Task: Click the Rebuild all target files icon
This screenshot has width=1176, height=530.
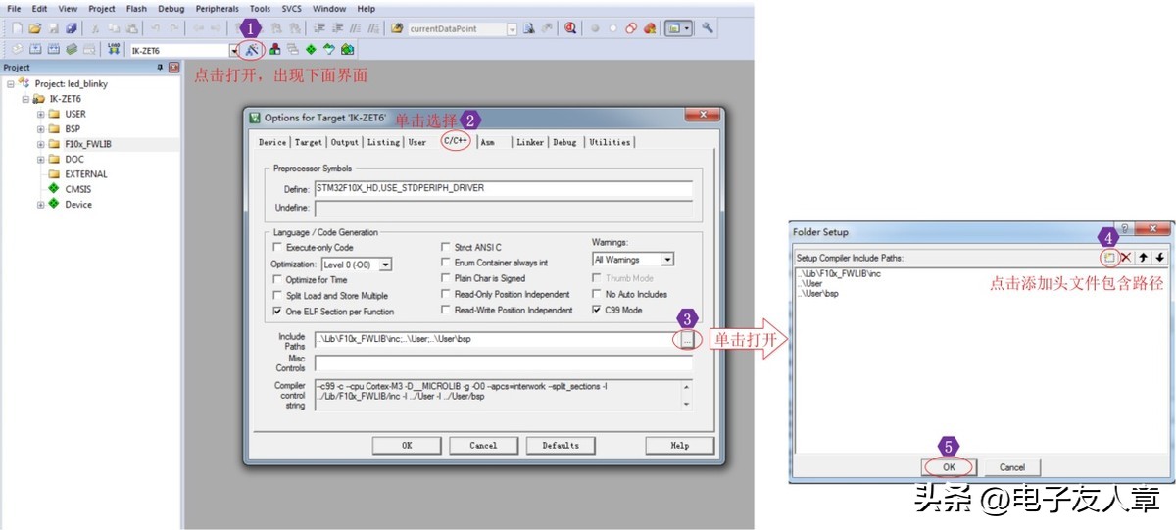Action: 54,49
